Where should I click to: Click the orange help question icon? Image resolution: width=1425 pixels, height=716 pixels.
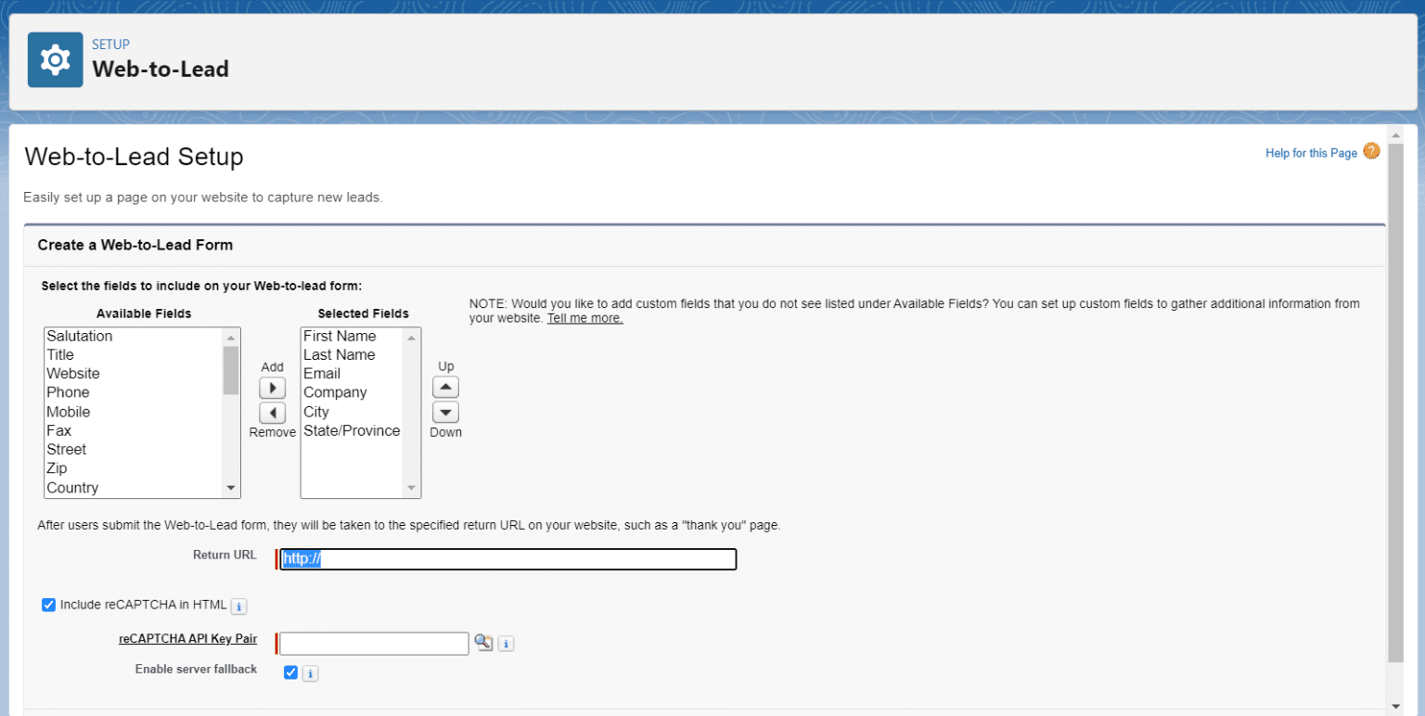point(1371,150)
